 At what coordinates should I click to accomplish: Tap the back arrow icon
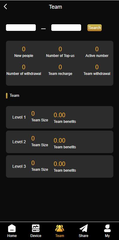(x=5, y=7)
